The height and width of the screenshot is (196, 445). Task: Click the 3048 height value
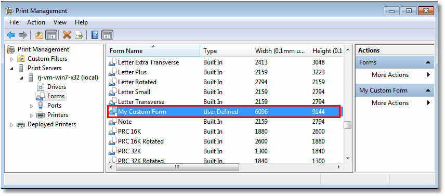pyautogui.click(x=319, y=62)
